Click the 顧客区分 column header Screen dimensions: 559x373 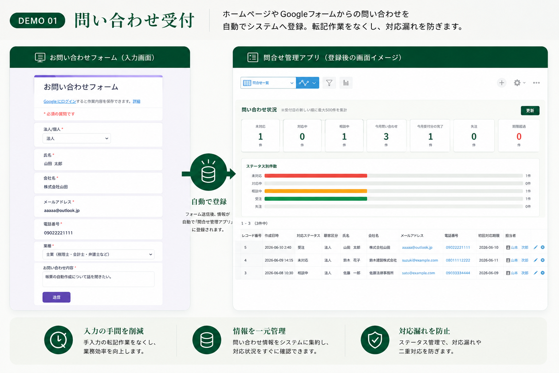coord(331,236)
